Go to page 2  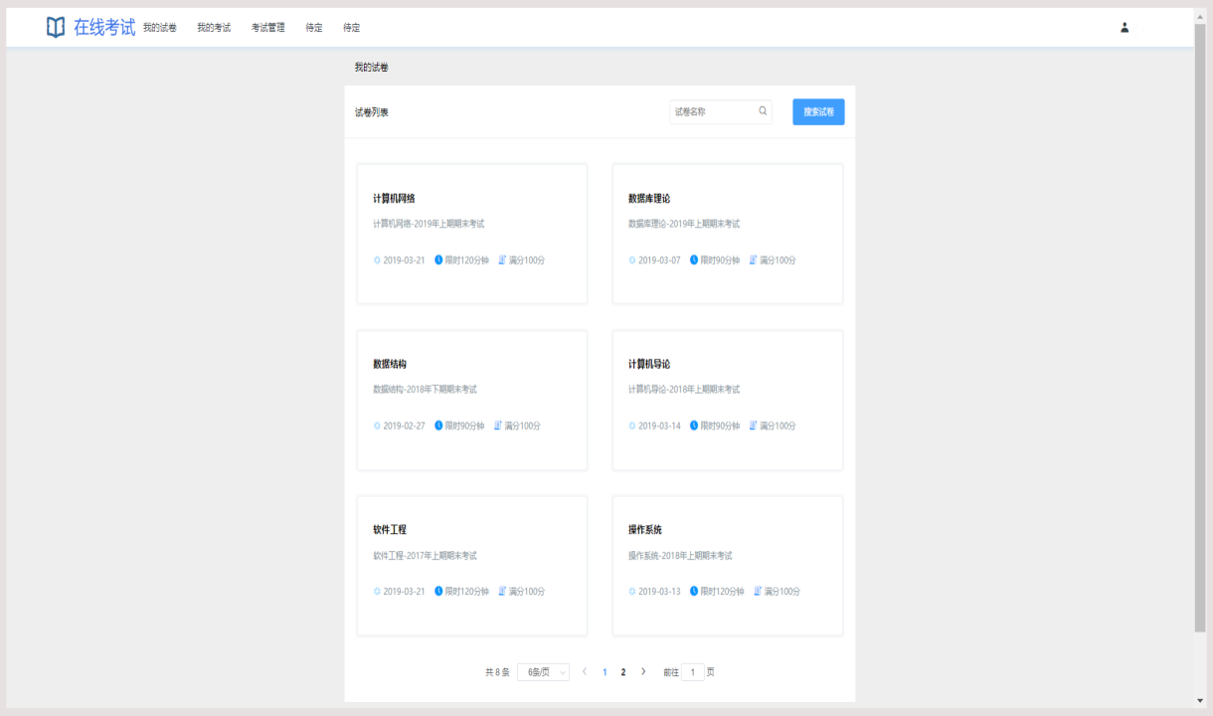click(x=623, y=672)
